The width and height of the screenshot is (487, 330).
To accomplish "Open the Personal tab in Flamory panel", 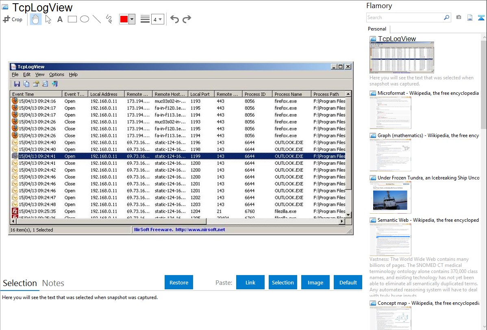I will pos(377,29).
